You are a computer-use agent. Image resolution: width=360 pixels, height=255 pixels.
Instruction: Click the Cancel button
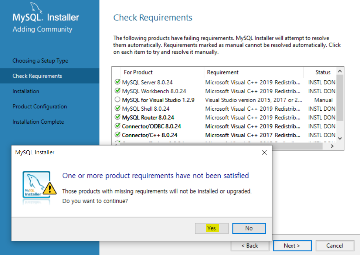(335, 246)
